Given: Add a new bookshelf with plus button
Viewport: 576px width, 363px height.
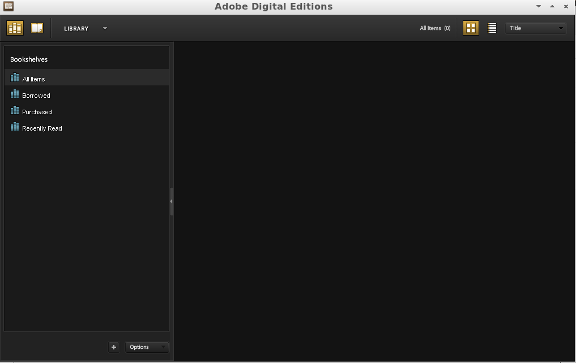Looking at the screenshot, I should (x=114, y=347).
